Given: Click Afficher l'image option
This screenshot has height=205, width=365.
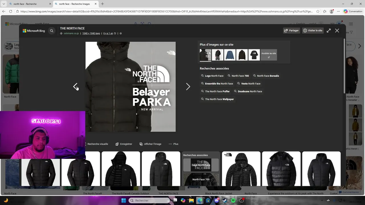Looking at the screenshot, I should pyautogui.click(x=150, y=144).
